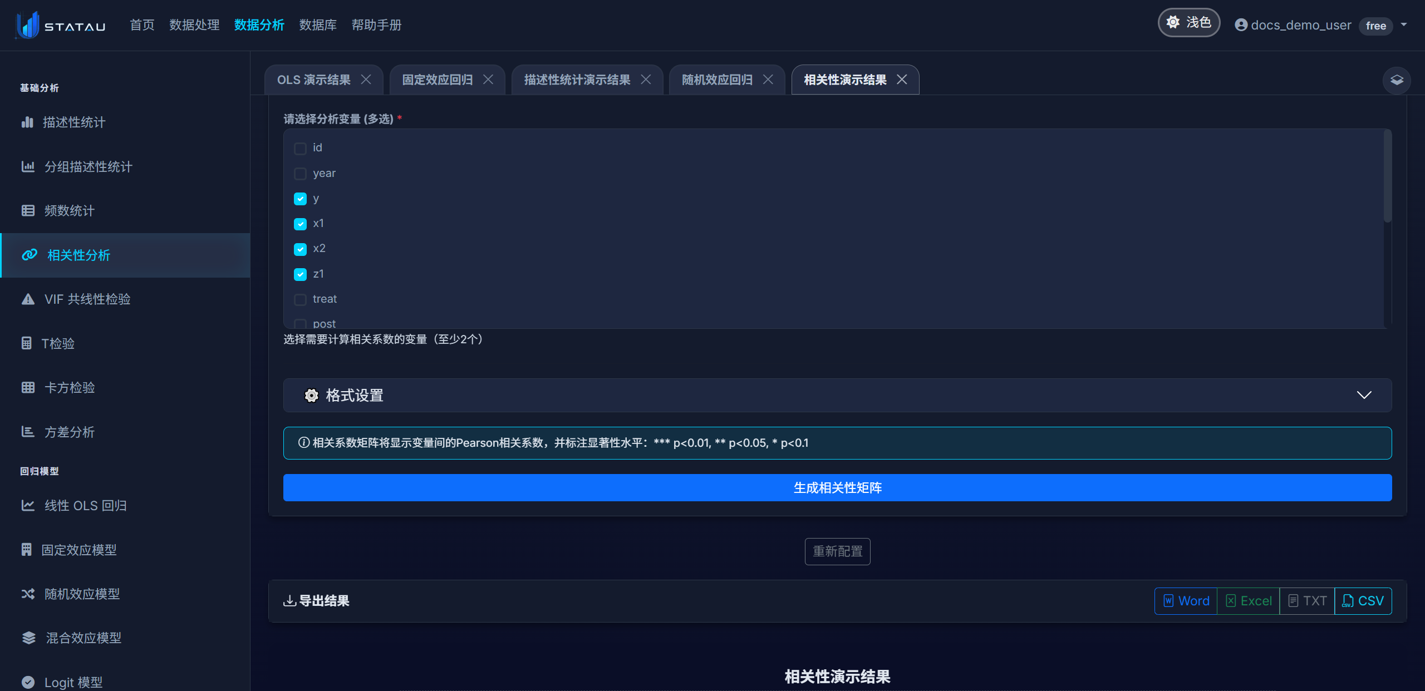Close the 固定效应回归 tab
This screenshot has height=691, width=1425.
coord(488,80)
